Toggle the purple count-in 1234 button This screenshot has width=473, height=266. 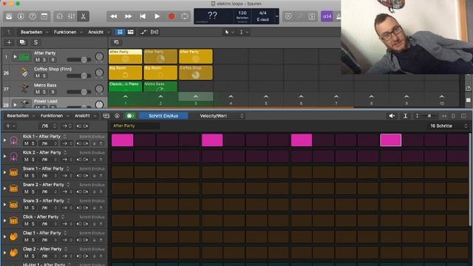[327, 16]
